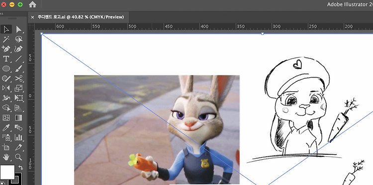Select the Free Transform tool
The image size is (373, 185).
pos(18,98)
